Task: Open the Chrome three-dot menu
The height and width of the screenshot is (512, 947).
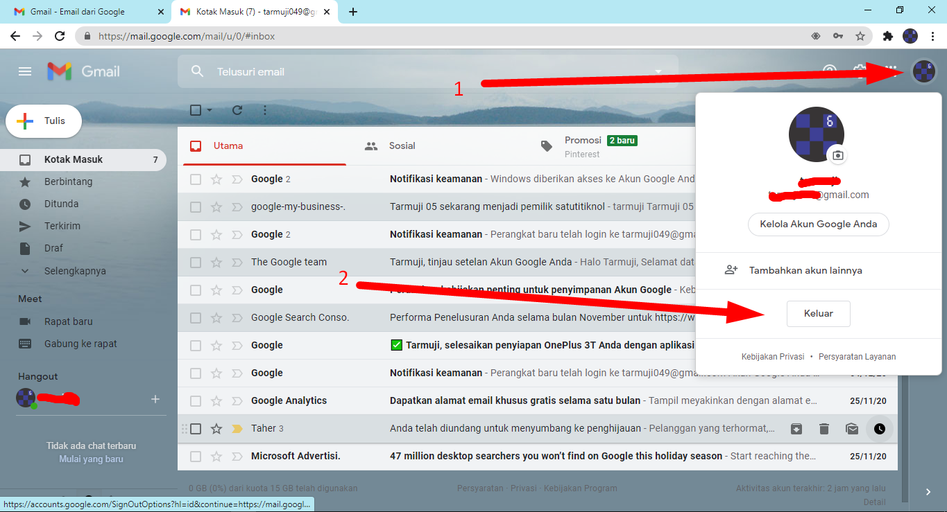Action: (x=932, y=36)
